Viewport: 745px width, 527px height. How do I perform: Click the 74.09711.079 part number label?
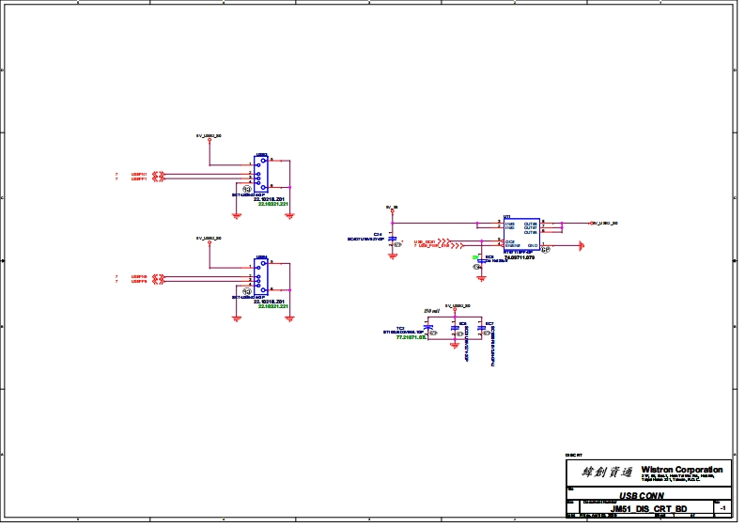519,257
